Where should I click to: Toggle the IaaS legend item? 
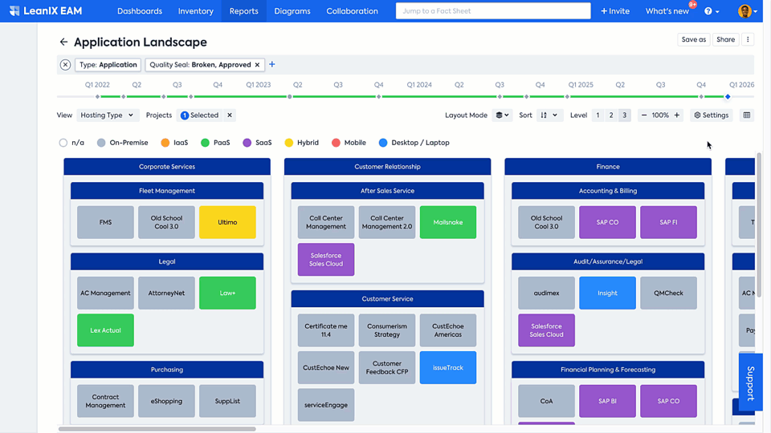coord(174,143)
